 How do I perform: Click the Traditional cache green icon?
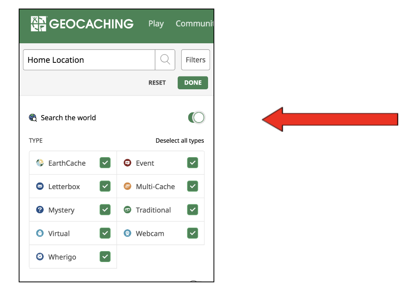pyautogui.click(x=127, y=209)
